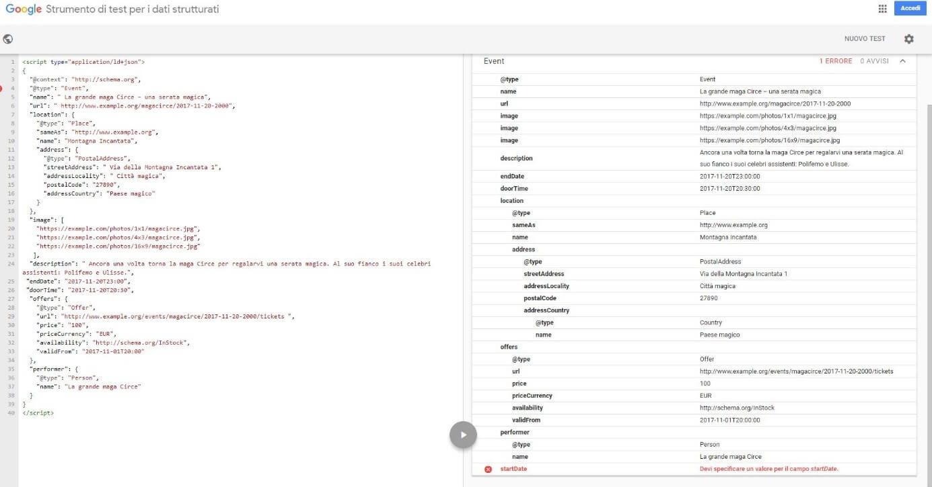Collapse the Event results section chevron
The height and width of the screenshot is (487, 932).
coord(903,61)
